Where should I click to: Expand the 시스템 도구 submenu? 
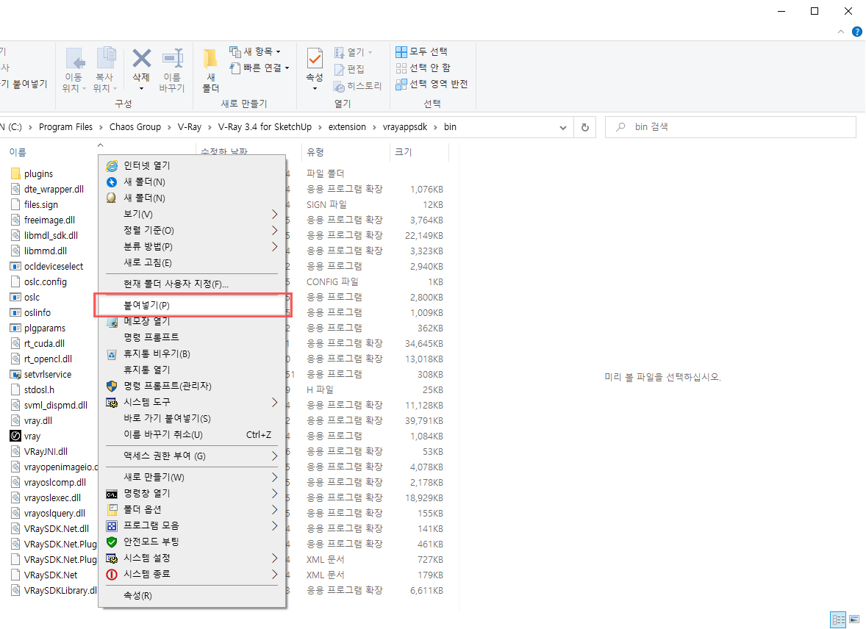[x=192, y=402]
